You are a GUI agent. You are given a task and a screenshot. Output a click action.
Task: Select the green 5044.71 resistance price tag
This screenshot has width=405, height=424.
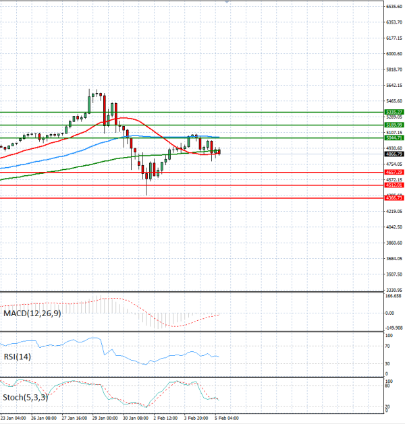(x=394, y=138)
